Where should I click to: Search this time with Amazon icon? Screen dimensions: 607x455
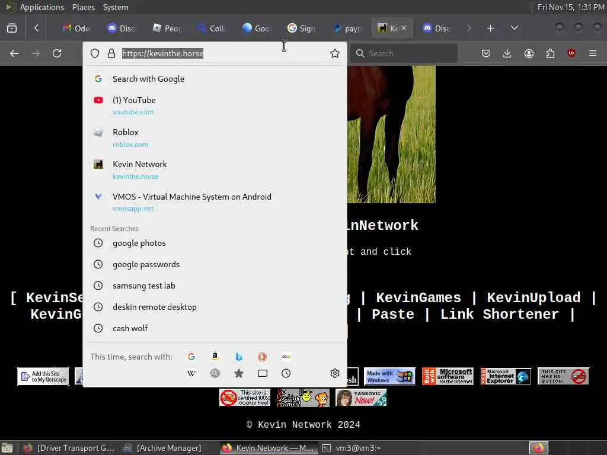(215, 357)
